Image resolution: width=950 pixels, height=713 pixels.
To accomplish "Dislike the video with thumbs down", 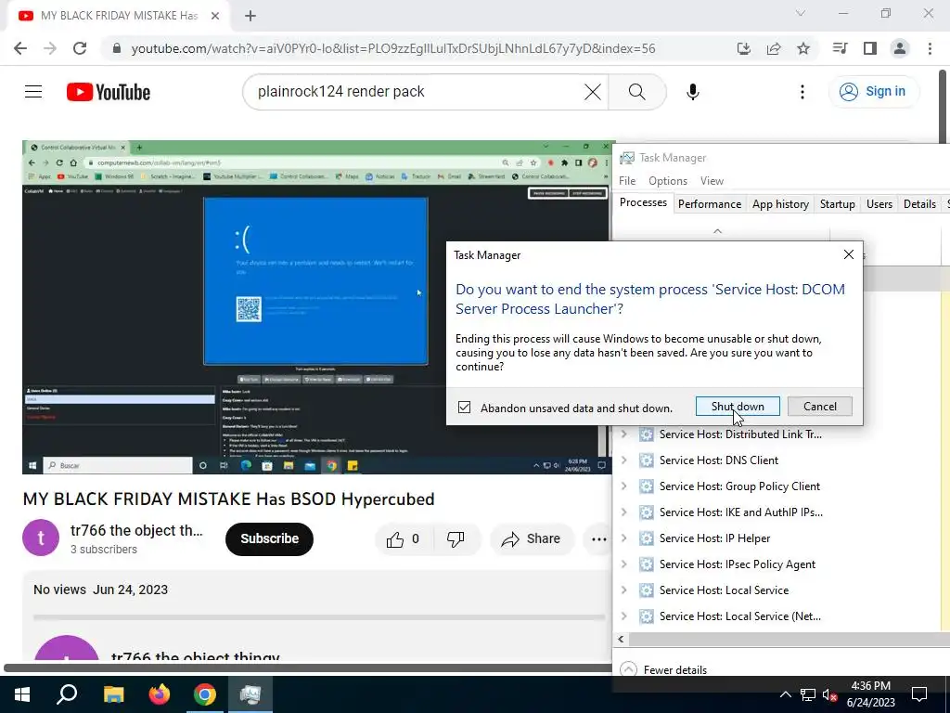I will pyautogui.click(x=456, y=539).
